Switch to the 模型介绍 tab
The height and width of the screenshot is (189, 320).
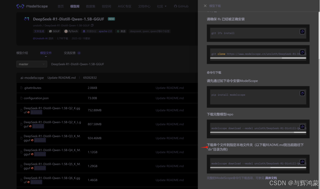[22, 53]
